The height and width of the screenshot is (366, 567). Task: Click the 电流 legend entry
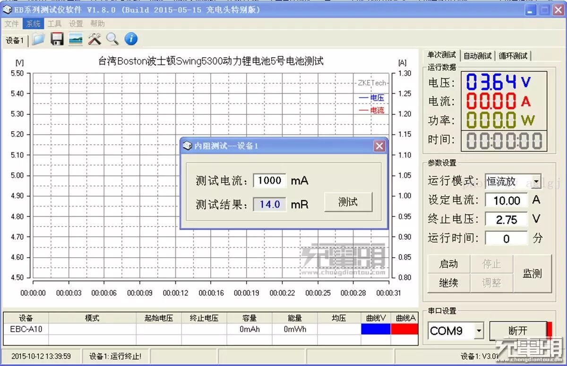coord(372,110)
